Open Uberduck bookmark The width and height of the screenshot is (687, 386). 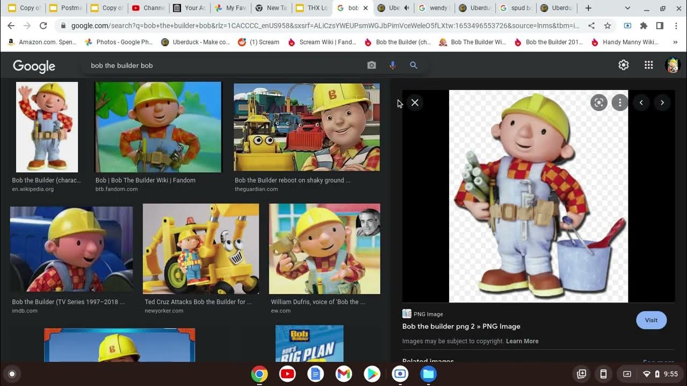(195, 42)
